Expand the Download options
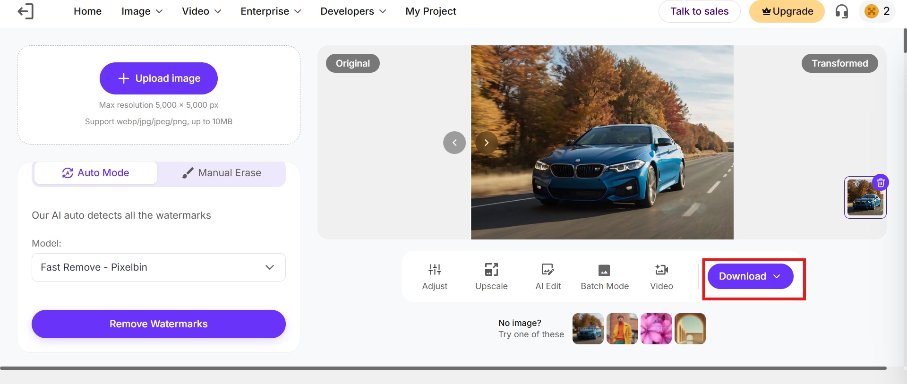907x384 pixels. click(750, 276)
